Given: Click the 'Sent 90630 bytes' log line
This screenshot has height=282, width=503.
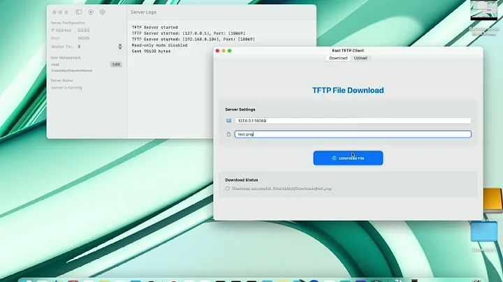Looking at the screenshot, I should (151, 51).
